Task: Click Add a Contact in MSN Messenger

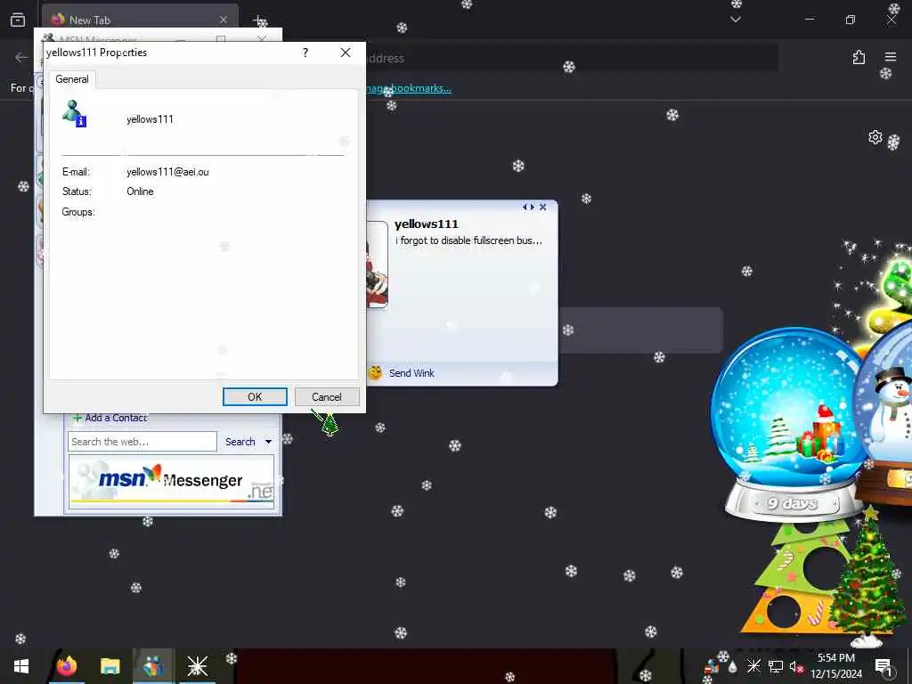Action: click(x=110, y=418)
